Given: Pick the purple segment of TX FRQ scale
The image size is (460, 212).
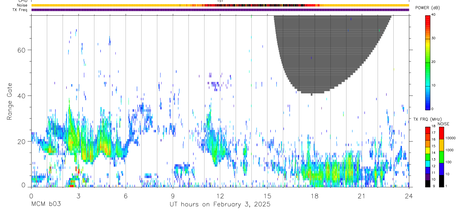Looking at the screenshot, I should (x=428, y=177).
